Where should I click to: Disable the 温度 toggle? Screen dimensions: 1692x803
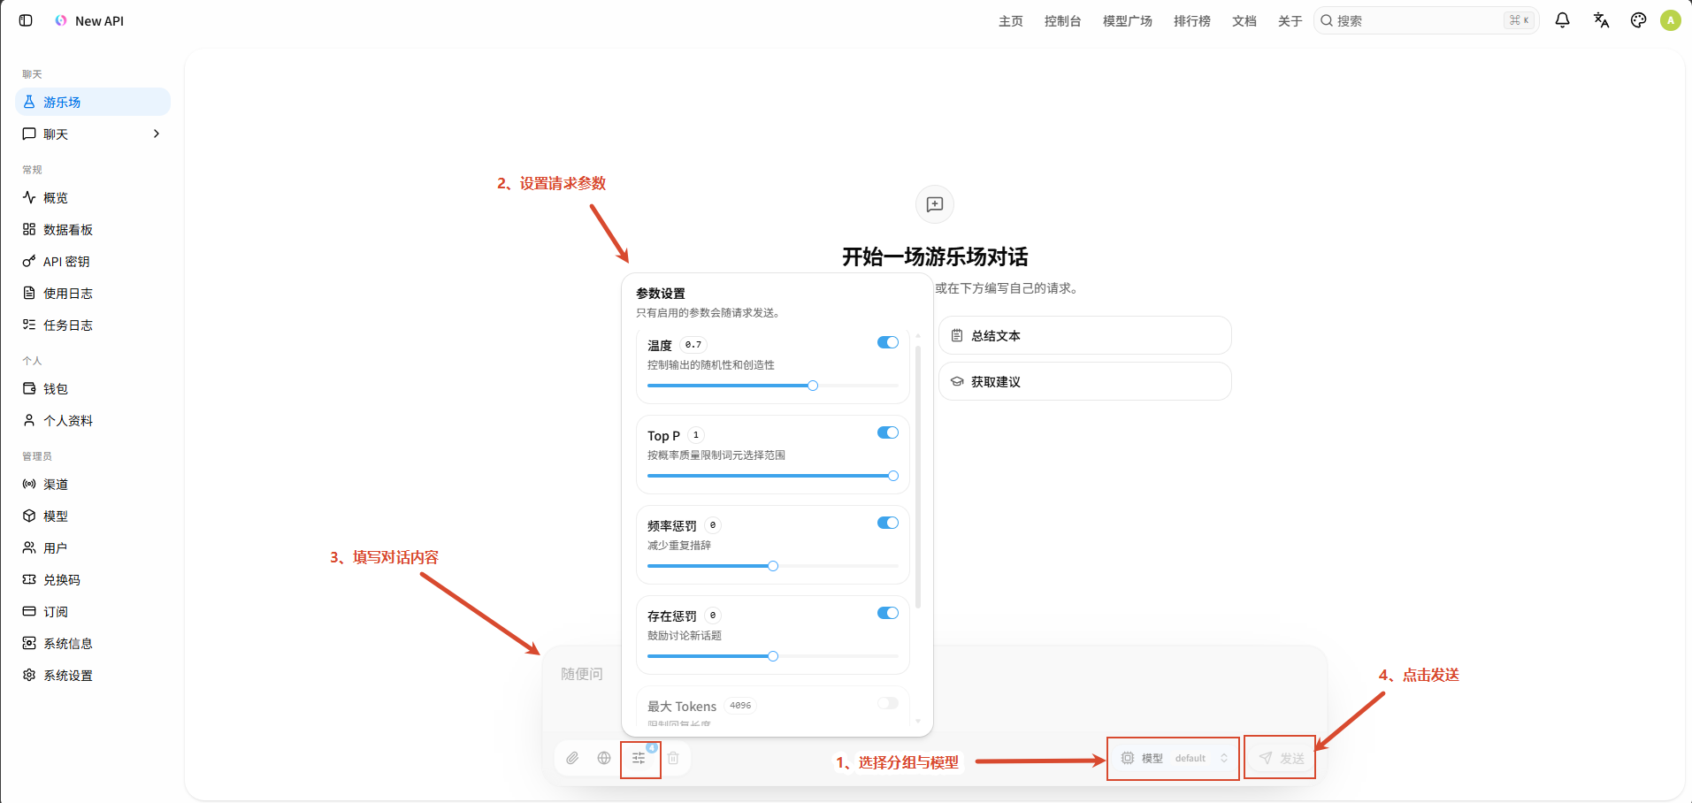(x=888, y=342)
